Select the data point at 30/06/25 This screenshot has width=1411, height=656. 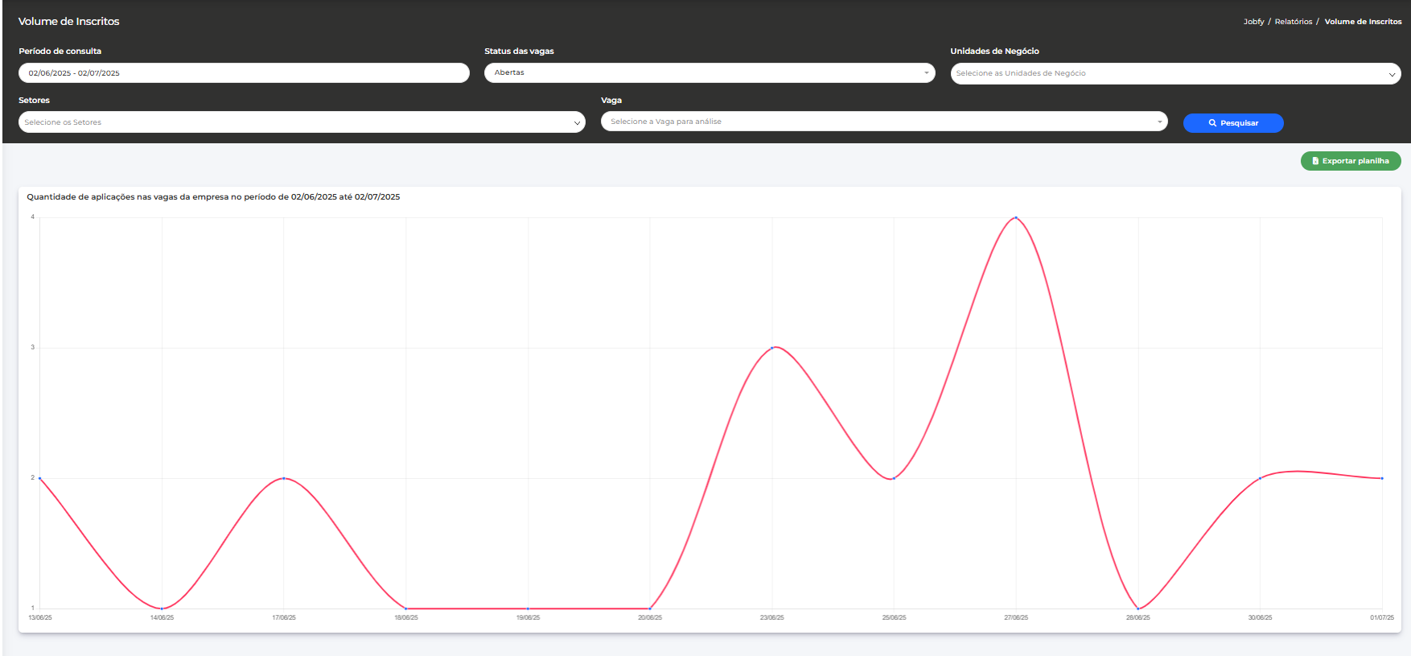1260,478
